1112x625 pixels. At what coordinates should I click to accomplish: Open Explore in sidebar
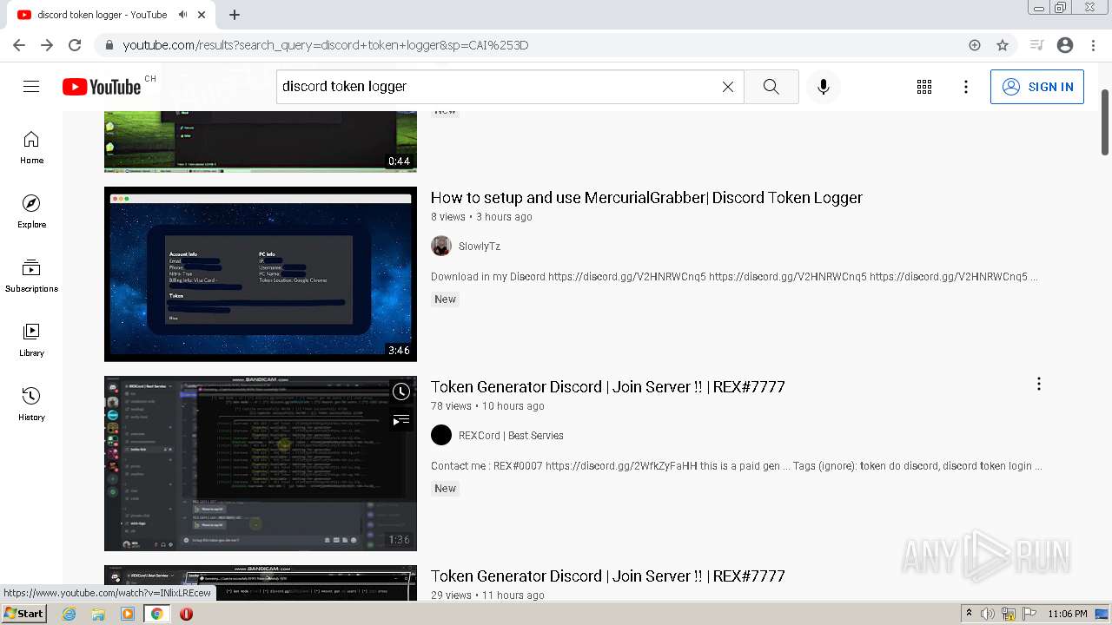[31, 212]
